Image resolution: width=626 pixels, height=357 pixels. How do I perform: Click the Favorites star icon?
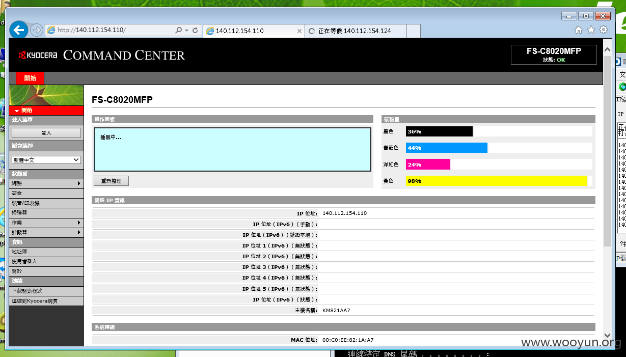pos(591,30)
